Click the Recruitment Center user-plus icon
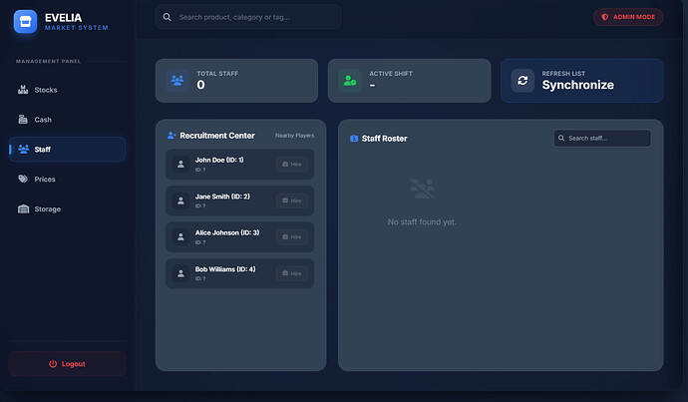 click(x=172, y=136)
